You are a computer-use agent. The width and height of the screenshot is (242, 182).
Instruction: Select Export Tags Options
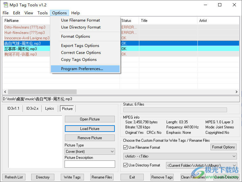pyautogui.click(x=85, y=46)
